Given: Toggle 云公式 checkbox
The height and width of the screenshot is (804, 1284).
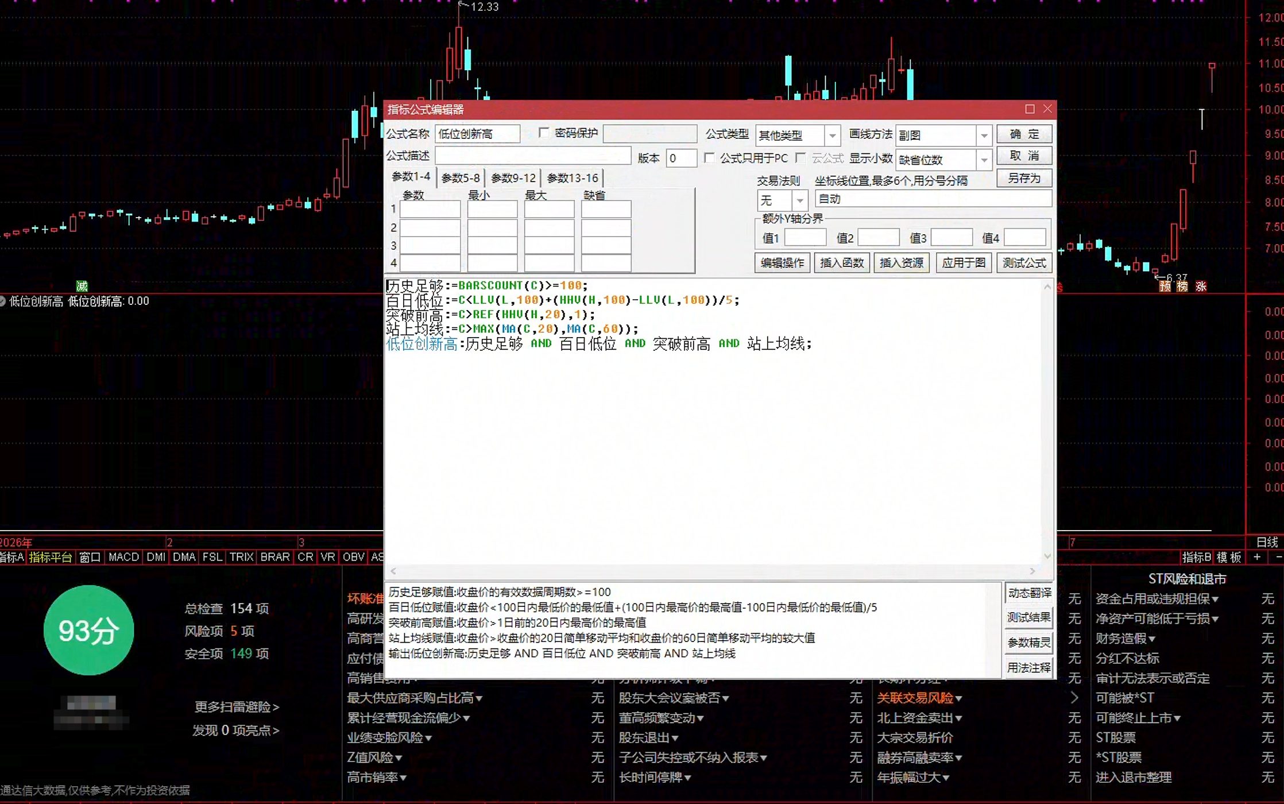Looking at the screenshot, I should click(x=800, y=158).
